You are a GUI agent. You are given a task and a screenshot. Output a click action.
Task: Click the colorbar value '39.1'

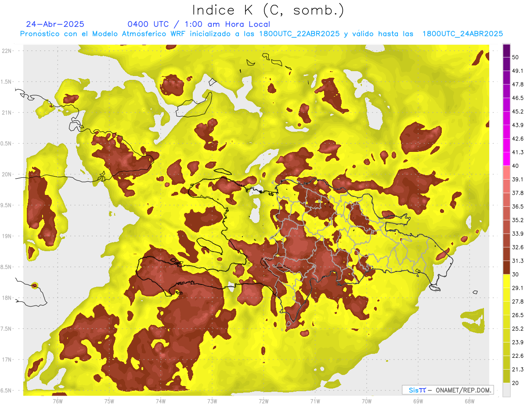(517, 180)
